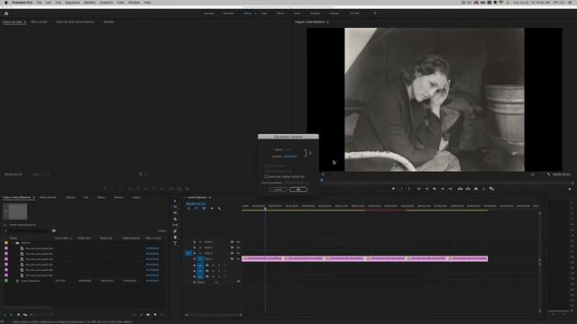The width and height of the screenshot is (577, 324).
Task: Open the Apple menu
Action: coord(6,3)
